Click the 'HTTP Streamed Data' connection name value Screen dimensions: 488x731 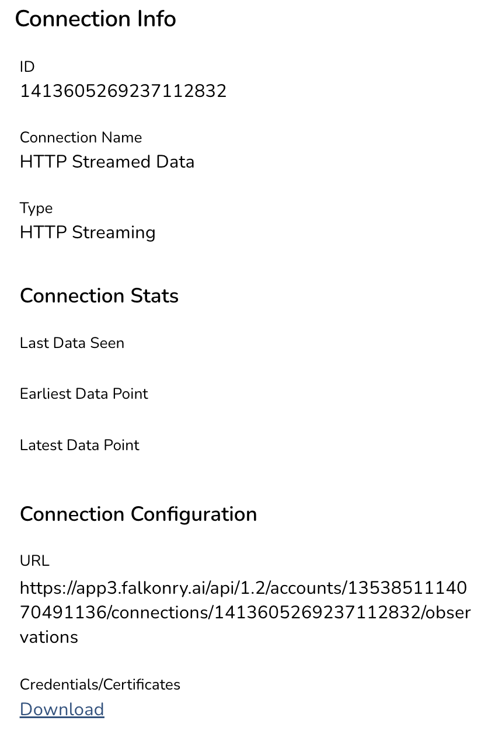(107, 162)
